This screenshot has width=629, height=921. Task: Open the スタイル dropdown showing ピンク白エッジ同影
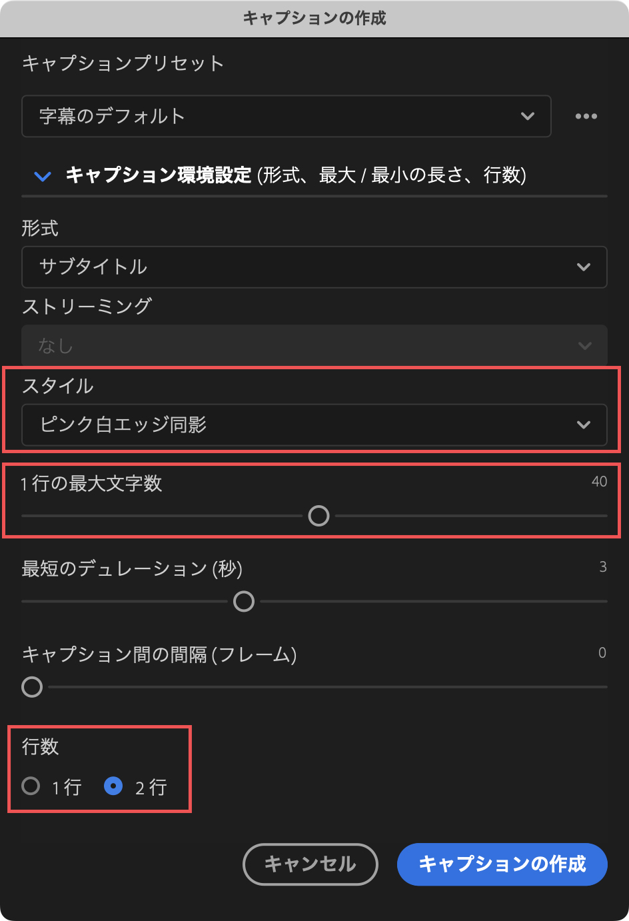point(314,425)
